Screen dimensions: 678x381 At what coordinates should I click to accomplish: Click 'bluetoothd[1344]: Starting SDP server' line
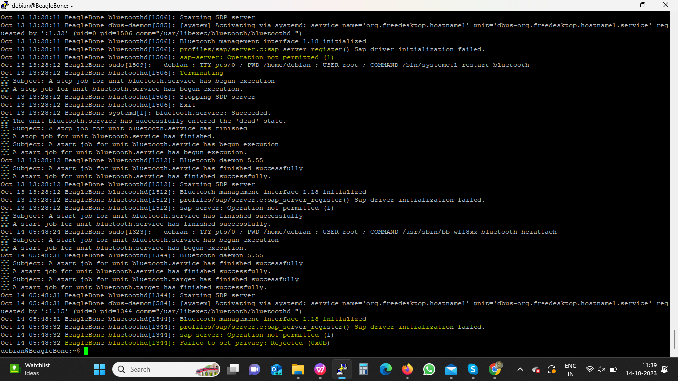pos(128,295)
